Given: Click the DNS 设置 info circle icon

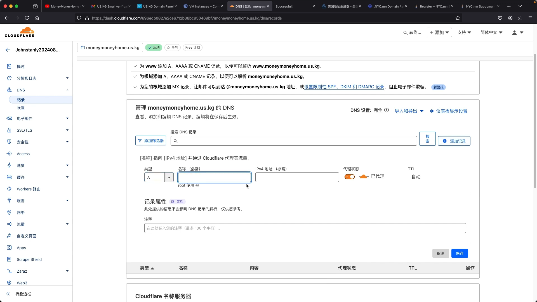Looking at the screenshot, I should pos(387,110).
